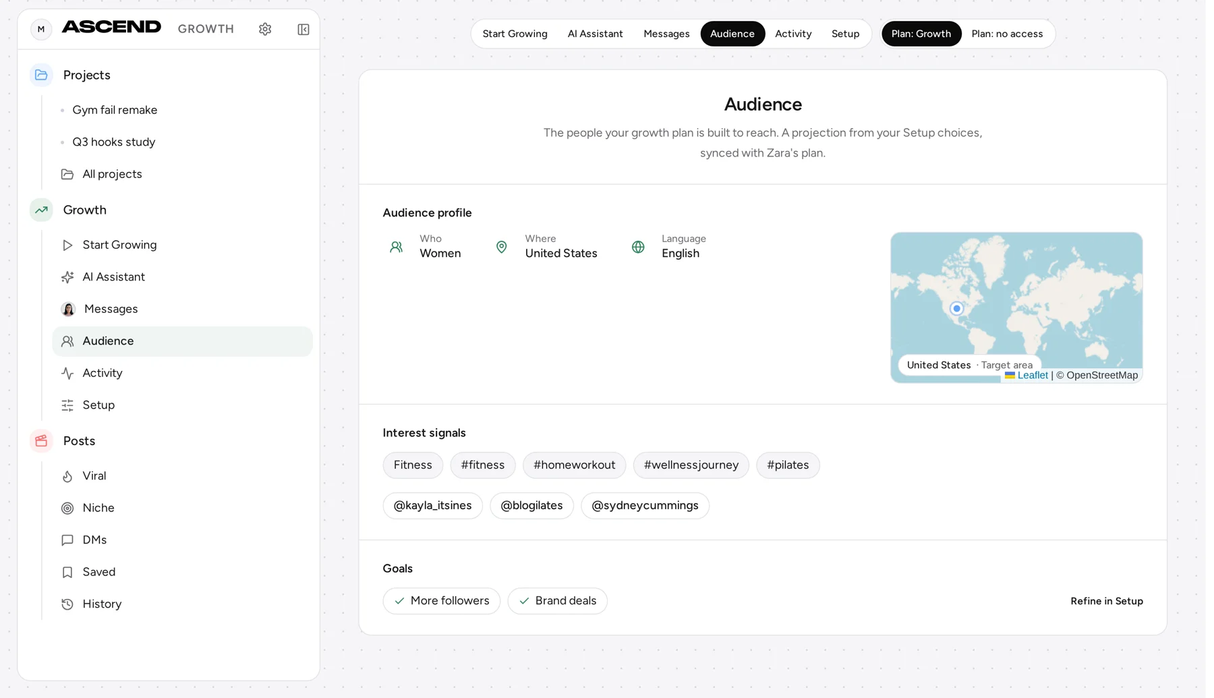Click the Niche target icon
The height and width of the screenshot is (698, 1214).
click(x=67, y=508)
